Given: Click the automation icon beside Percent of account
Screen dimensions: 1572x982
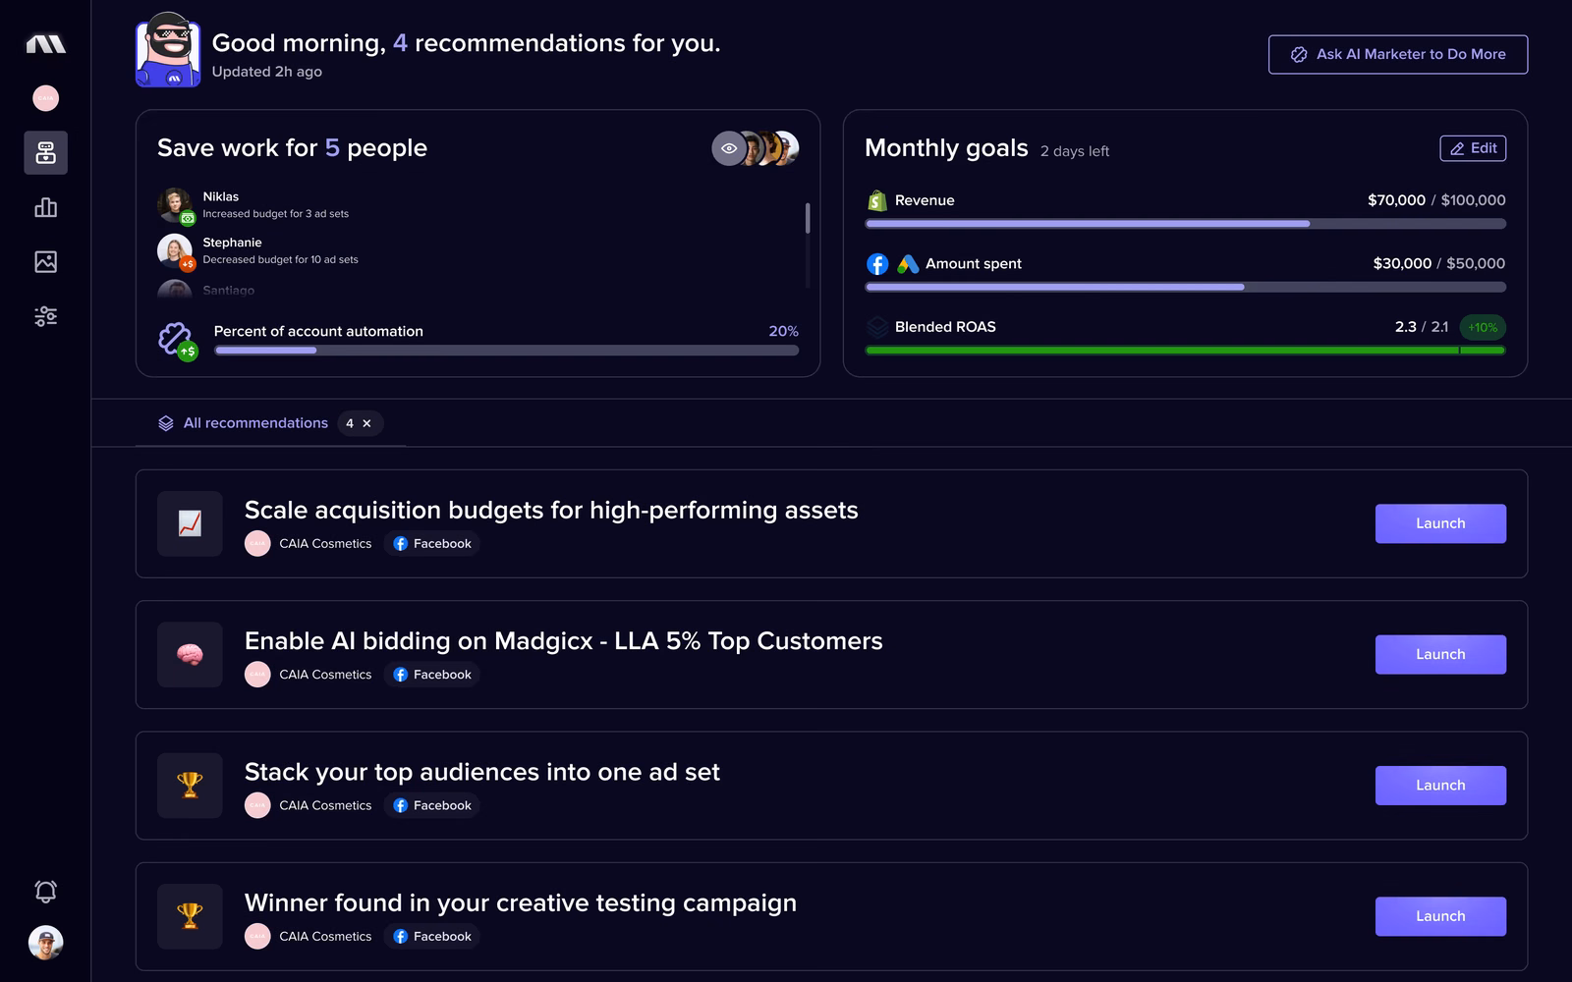Looking at the screenshot, I should (178, 341).
